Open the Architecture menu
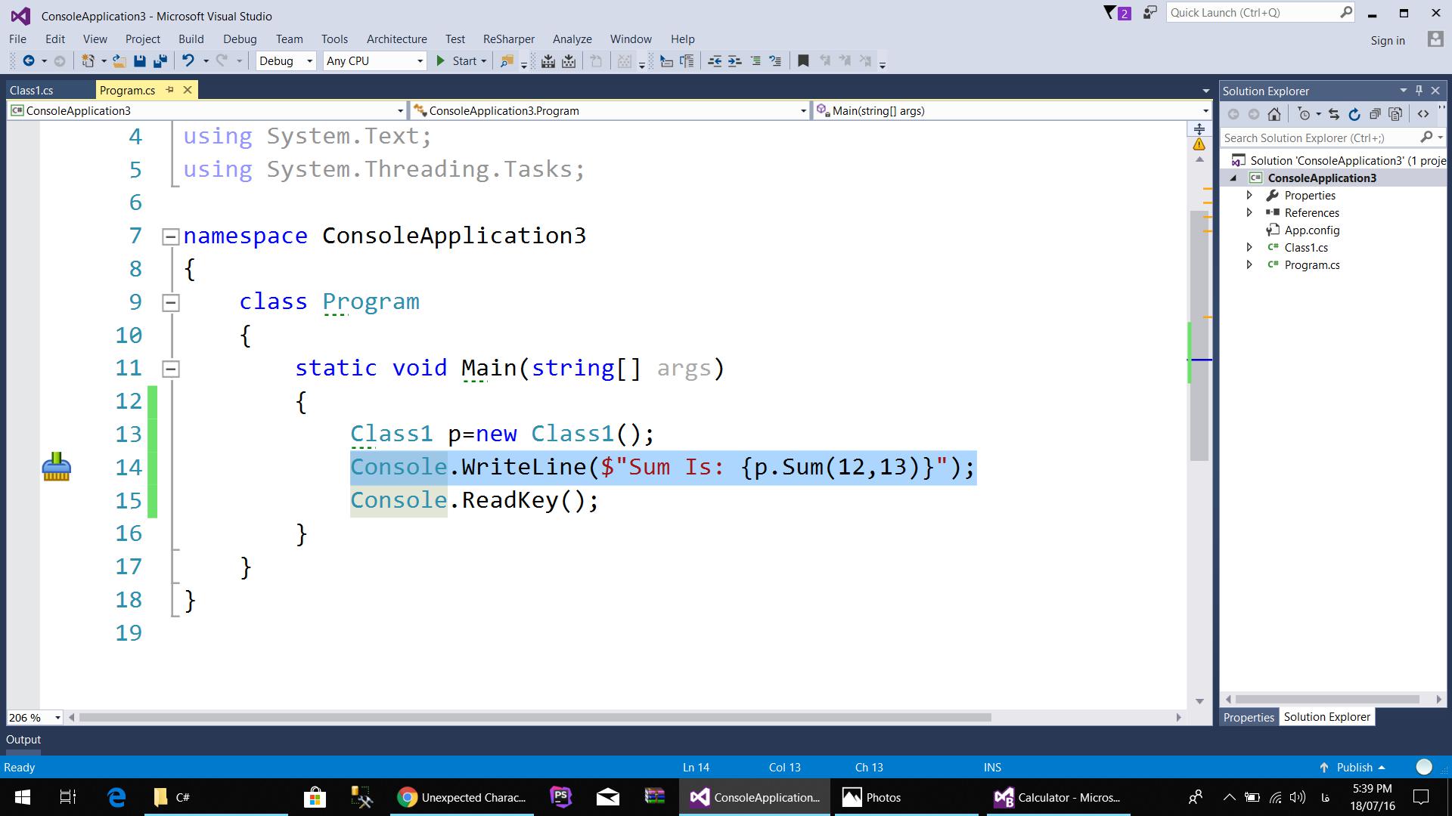 (397, 39)
